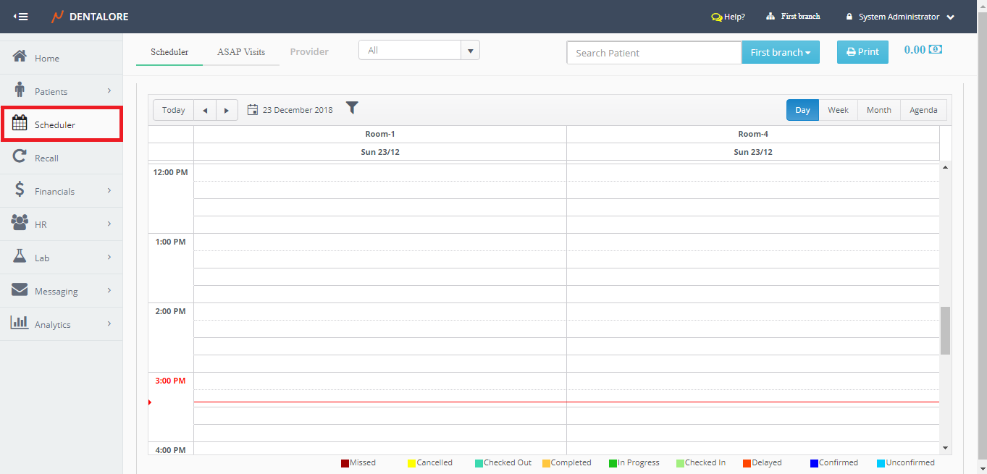Open Messaging envelope icon
Viewport: 987px width, 474px height.
(x=20, y=290)
